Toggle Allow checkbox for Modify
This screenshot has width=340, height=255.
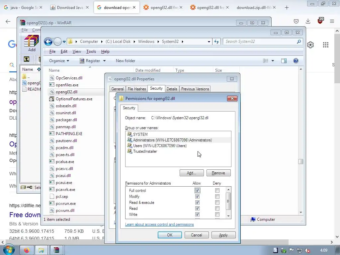(197, 197)
